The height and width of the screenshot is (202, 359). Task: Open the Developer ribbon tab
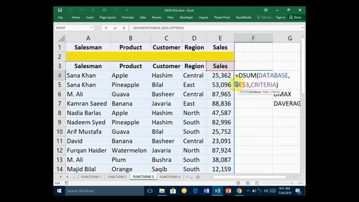coord(186,17)
